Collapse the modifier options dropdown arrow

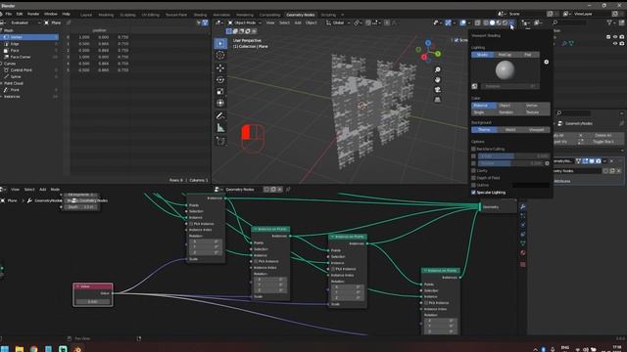(x=604, y=160)
